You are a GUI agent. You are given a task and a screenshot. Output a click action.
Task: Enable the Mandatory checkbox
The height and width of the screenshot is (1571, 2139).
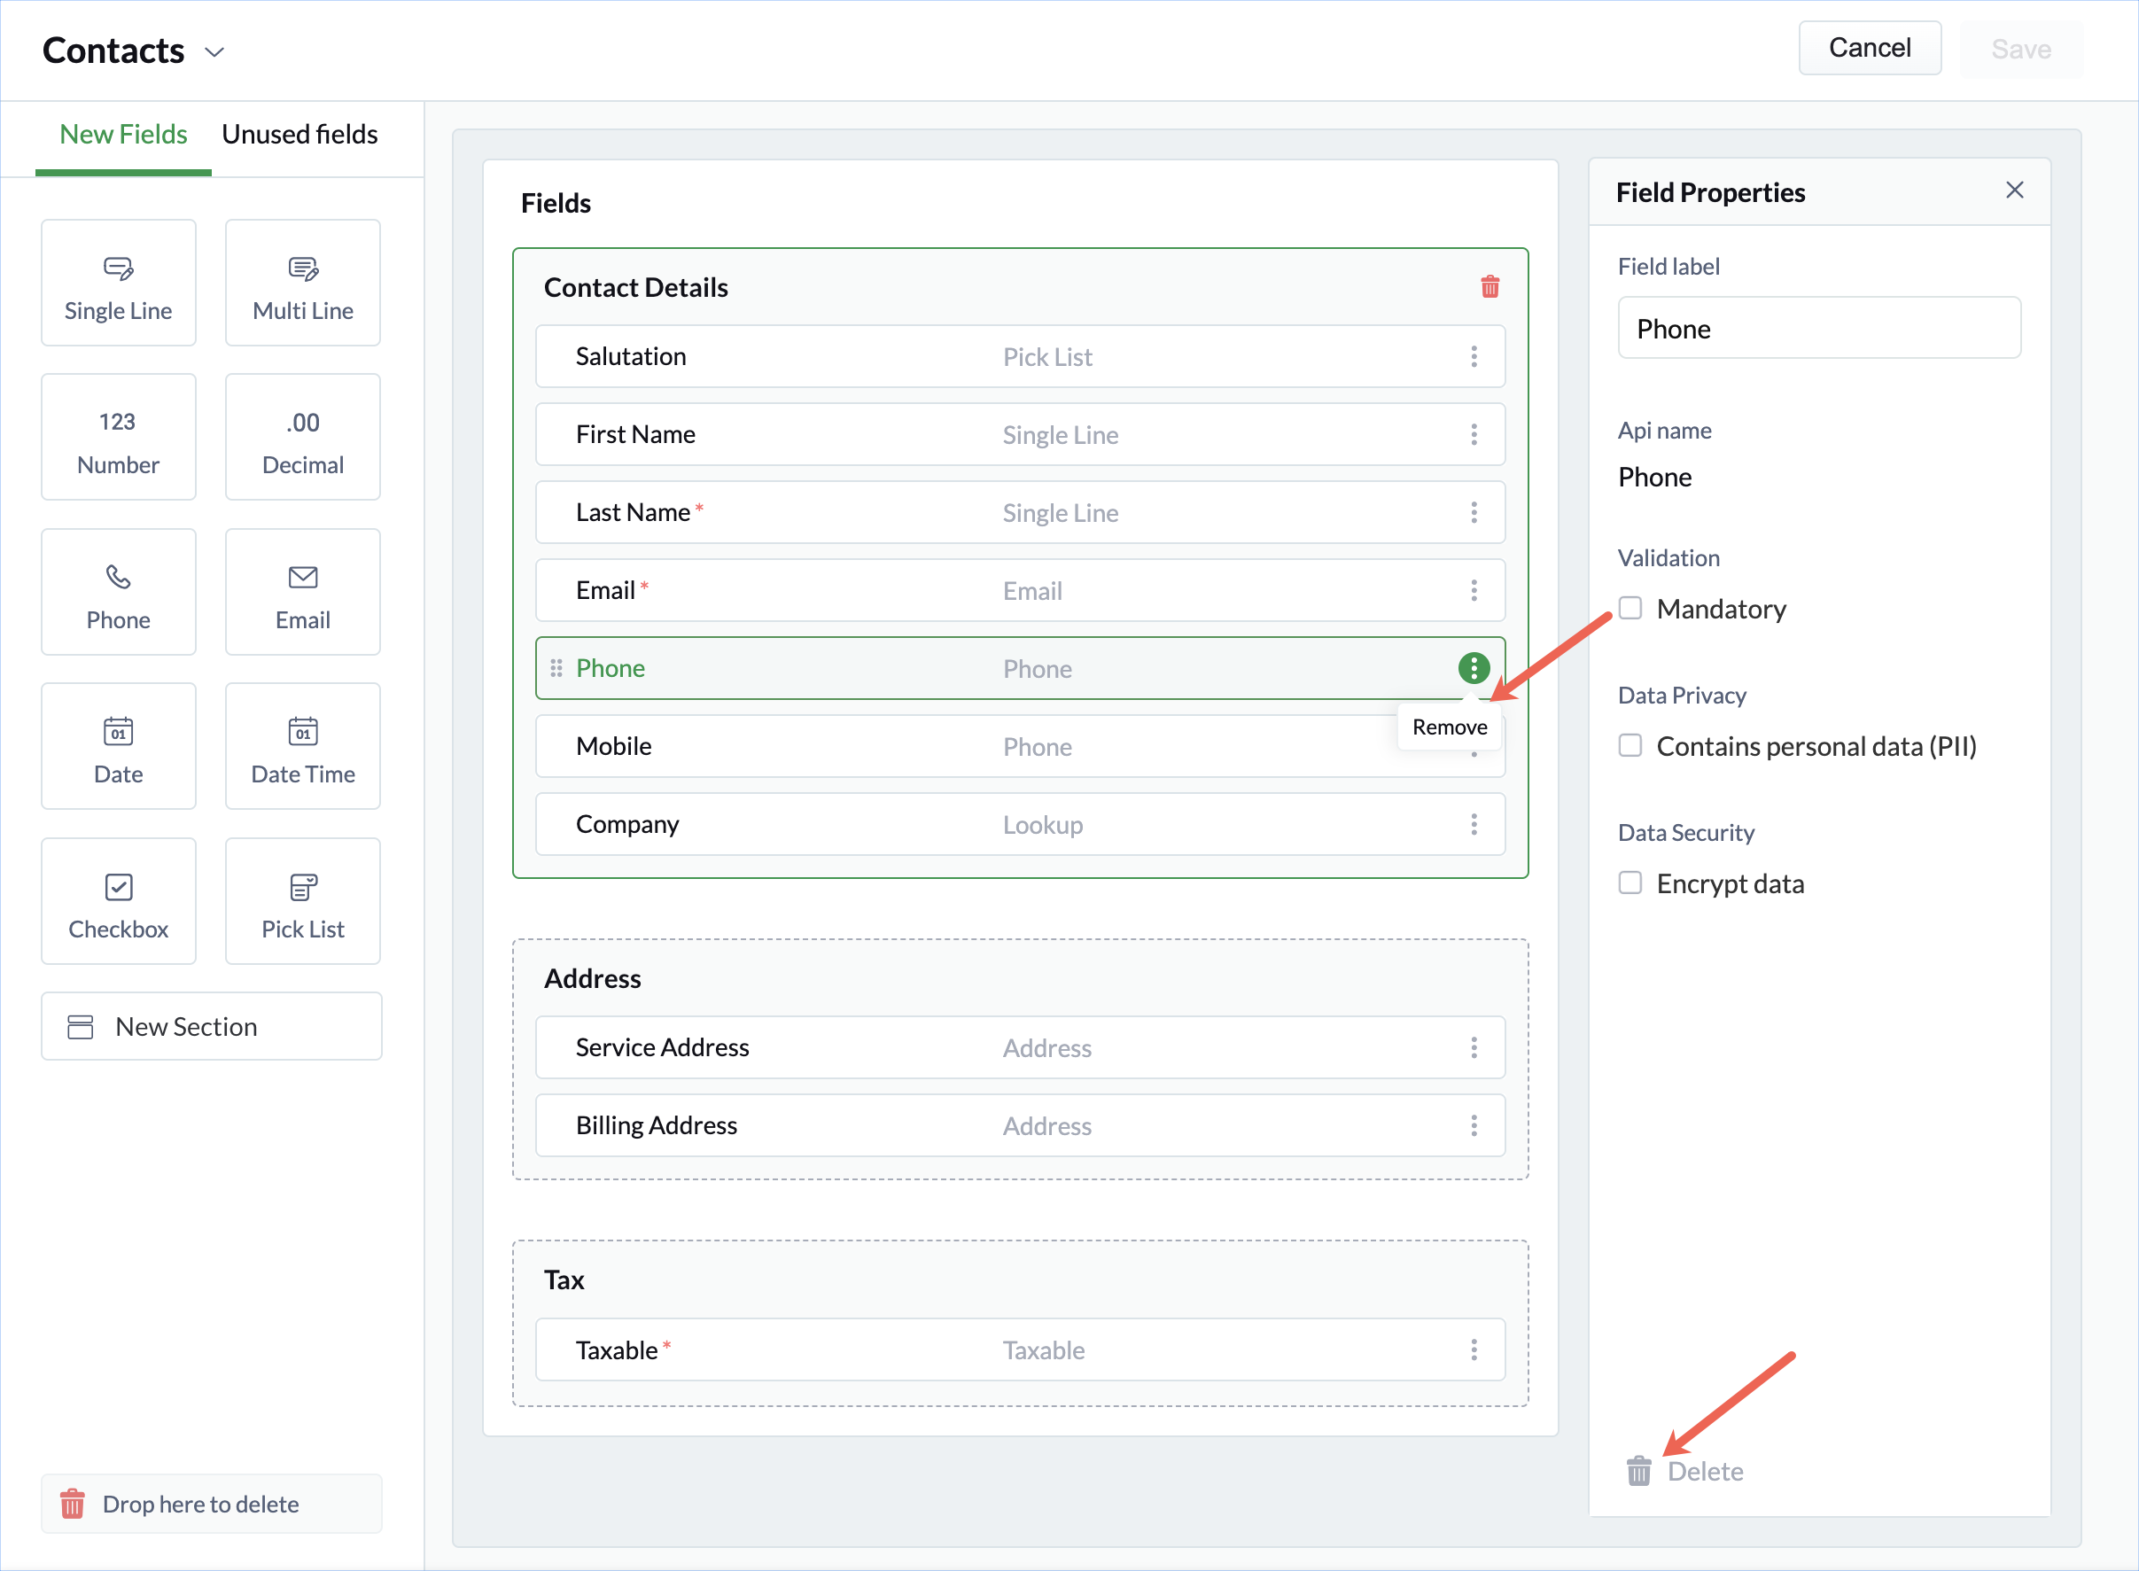pyautogui.click(x=1630, y=609)
